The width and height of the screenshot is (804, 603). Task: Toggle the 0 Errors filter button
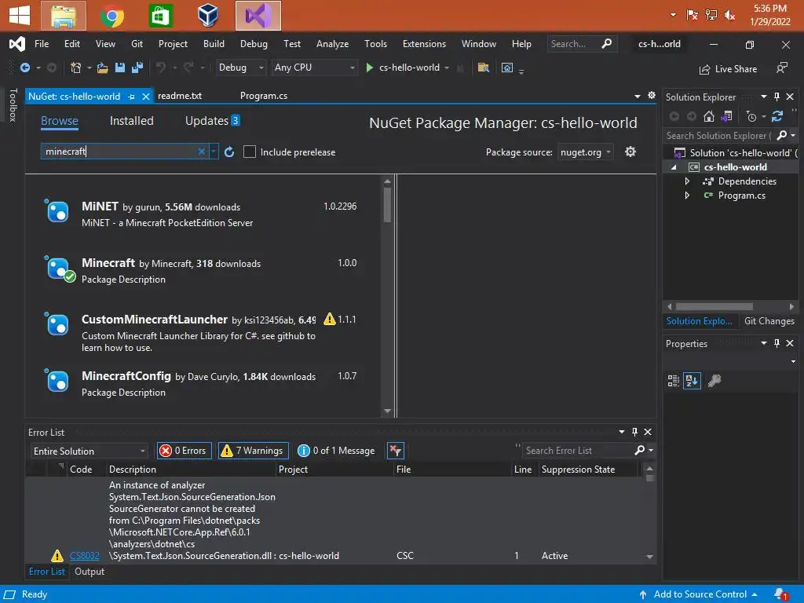(184, 451)
